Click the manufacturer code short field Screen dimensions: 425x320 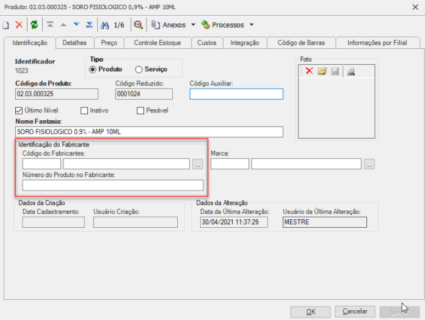pos(42,164)
